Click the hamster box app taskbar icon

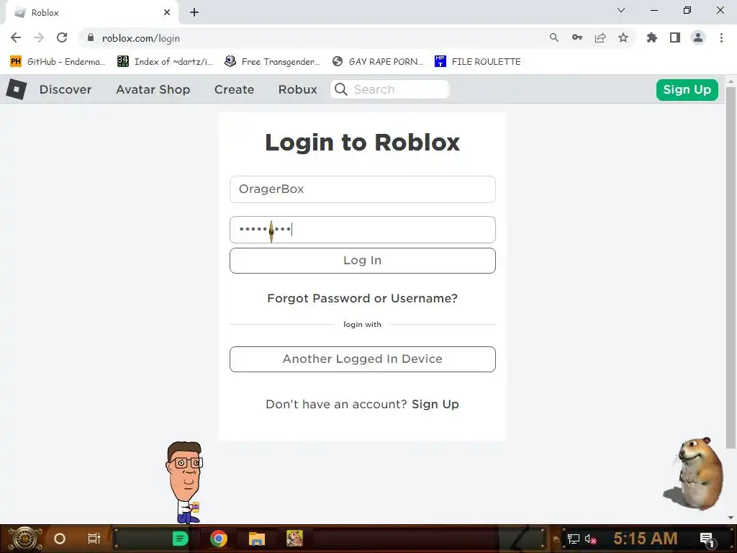tap(294, 539)
